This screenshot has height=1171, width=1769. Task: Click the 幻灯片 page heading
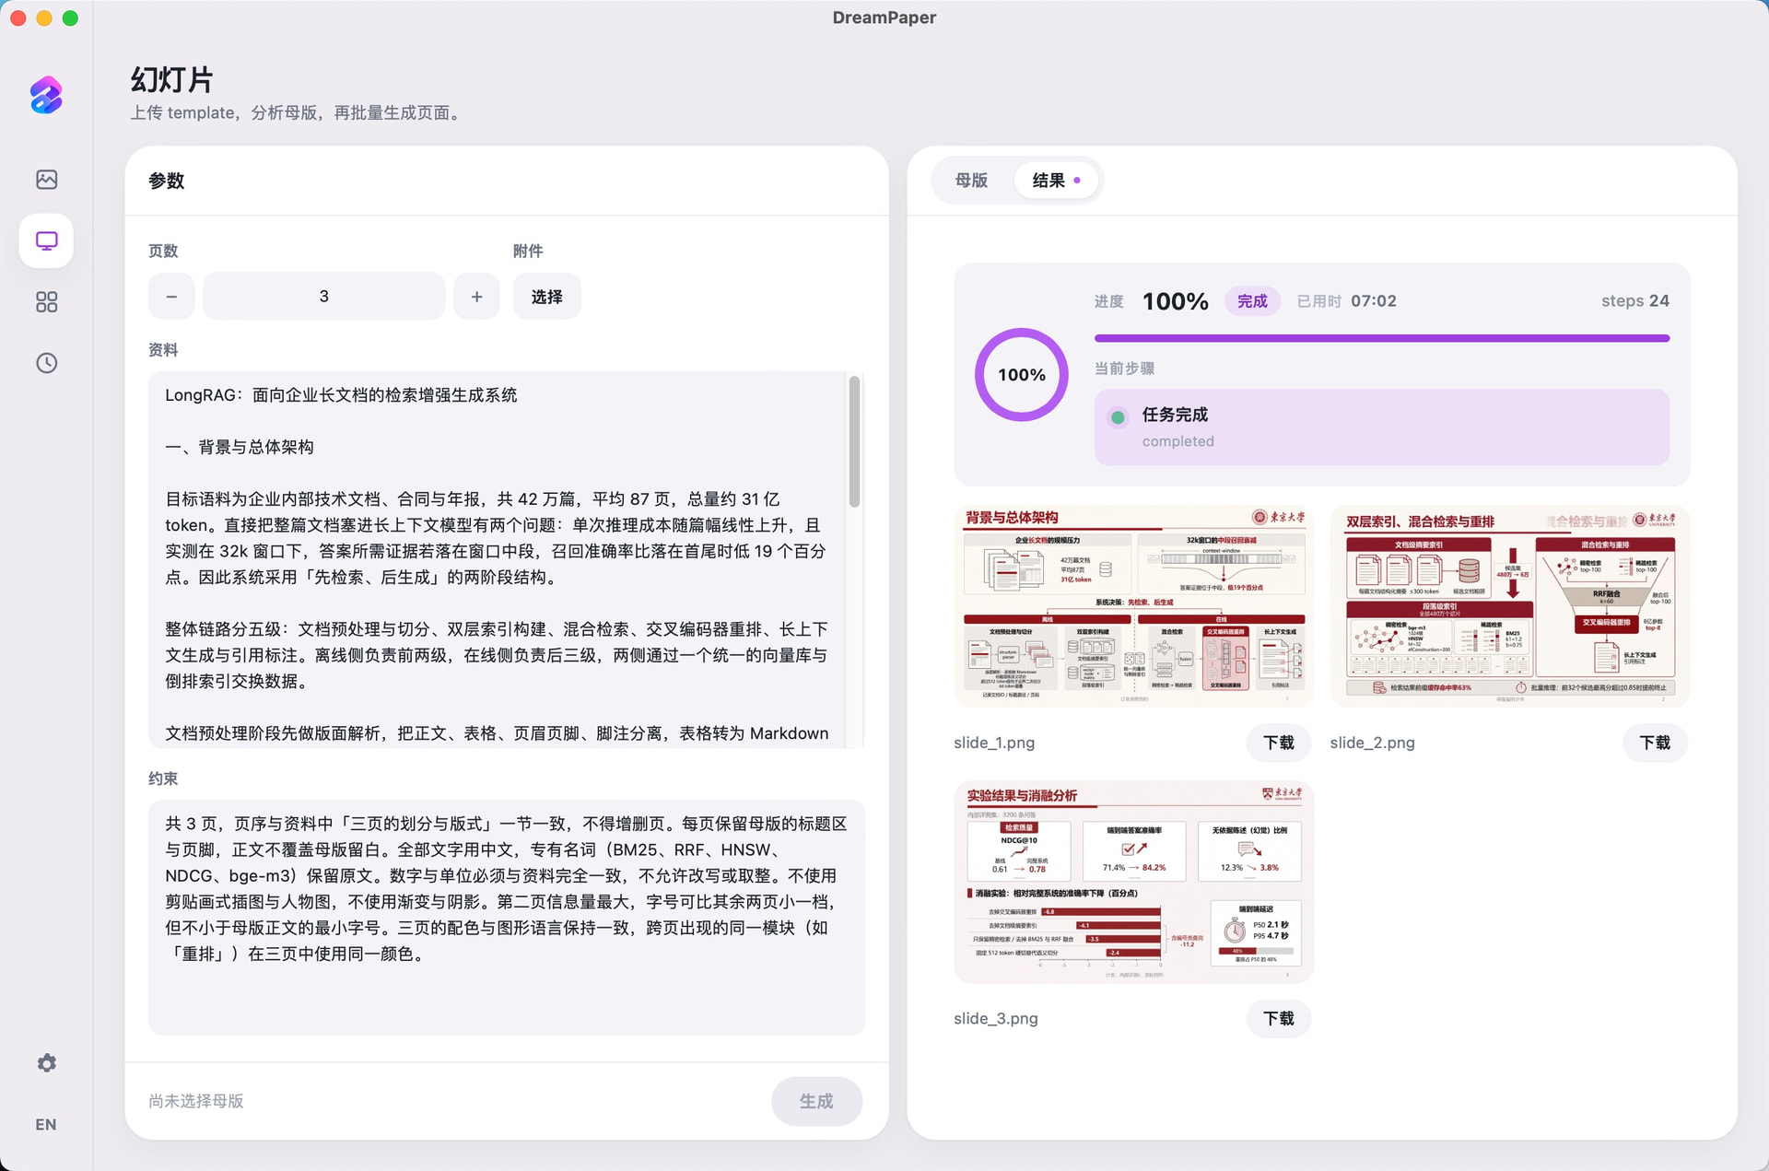coord(172,79)
